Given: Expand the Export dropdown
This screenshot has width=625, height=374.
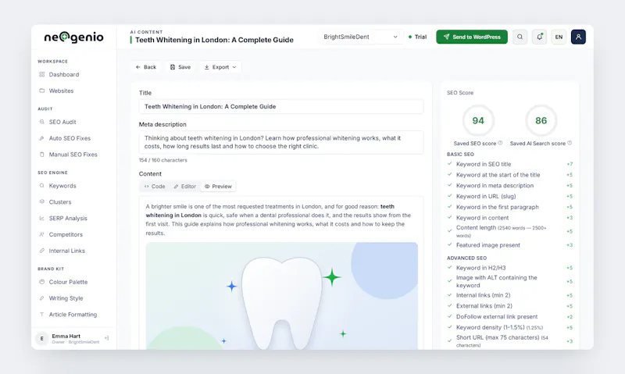Looking at the screenshot, I should click(220, 67).
